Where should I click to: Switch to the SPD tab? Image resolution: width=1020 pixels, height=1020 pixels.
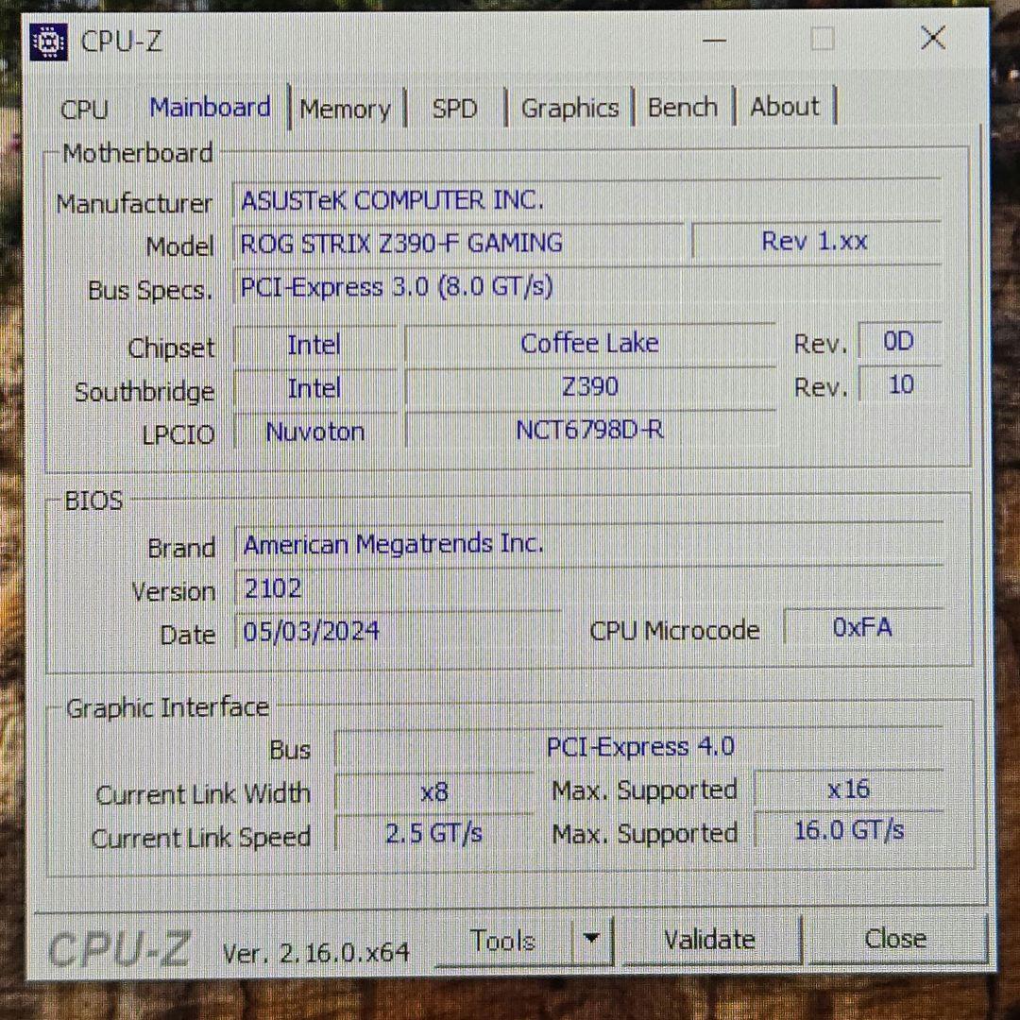454,108
